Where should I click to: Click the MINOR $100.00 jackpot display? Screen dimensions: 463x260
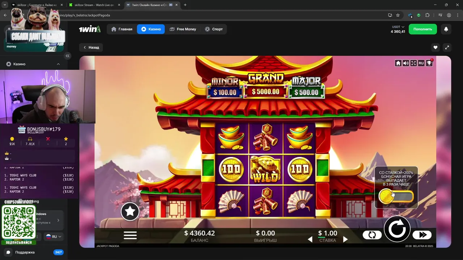[x=225, y=88]
